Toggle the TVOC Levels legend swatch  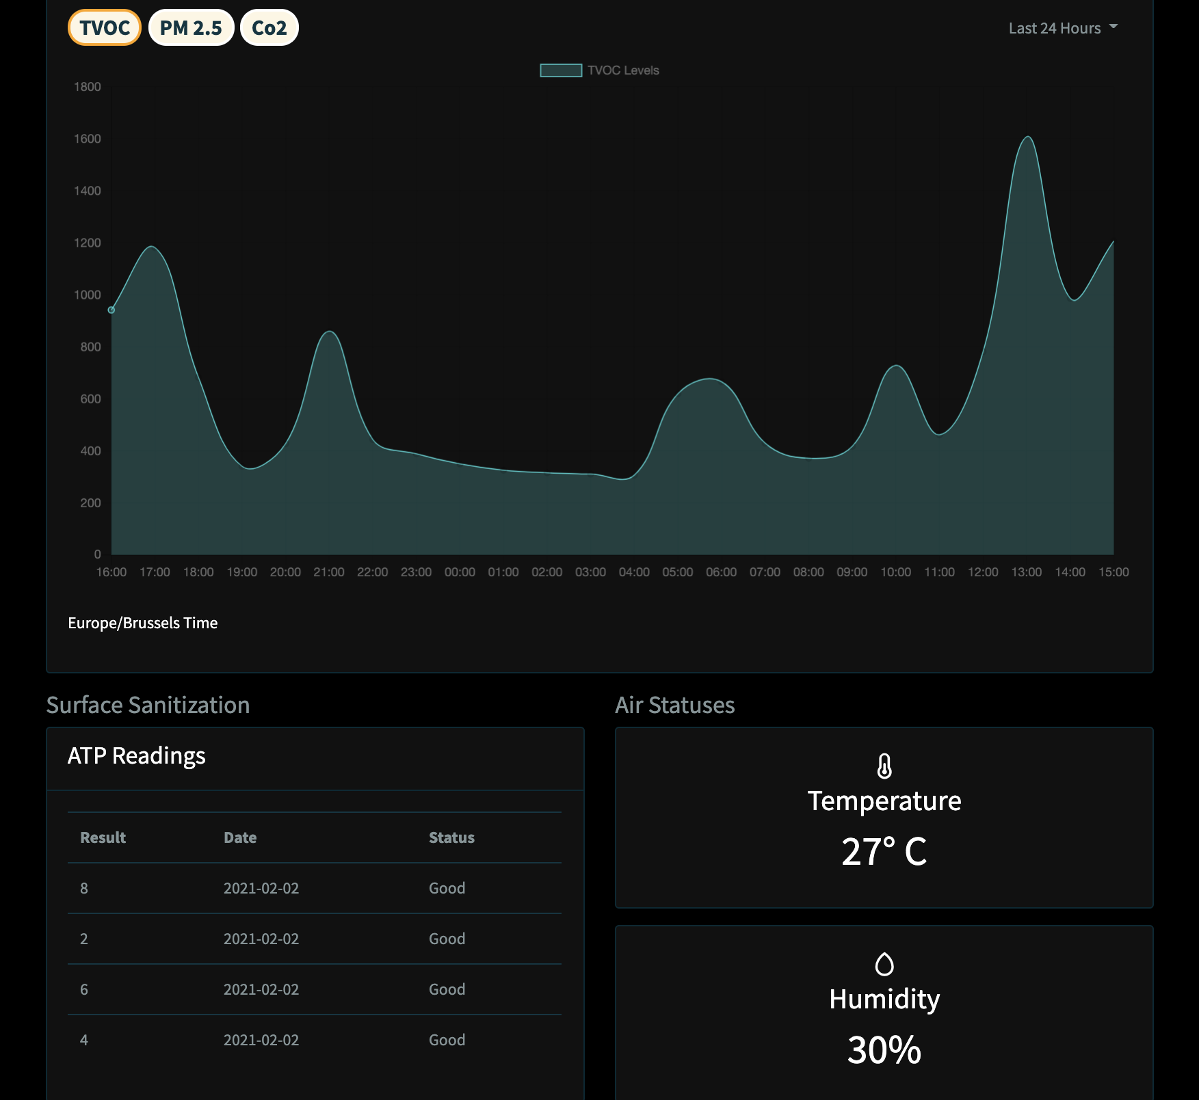pyautogui.click(x=561, y=70)
